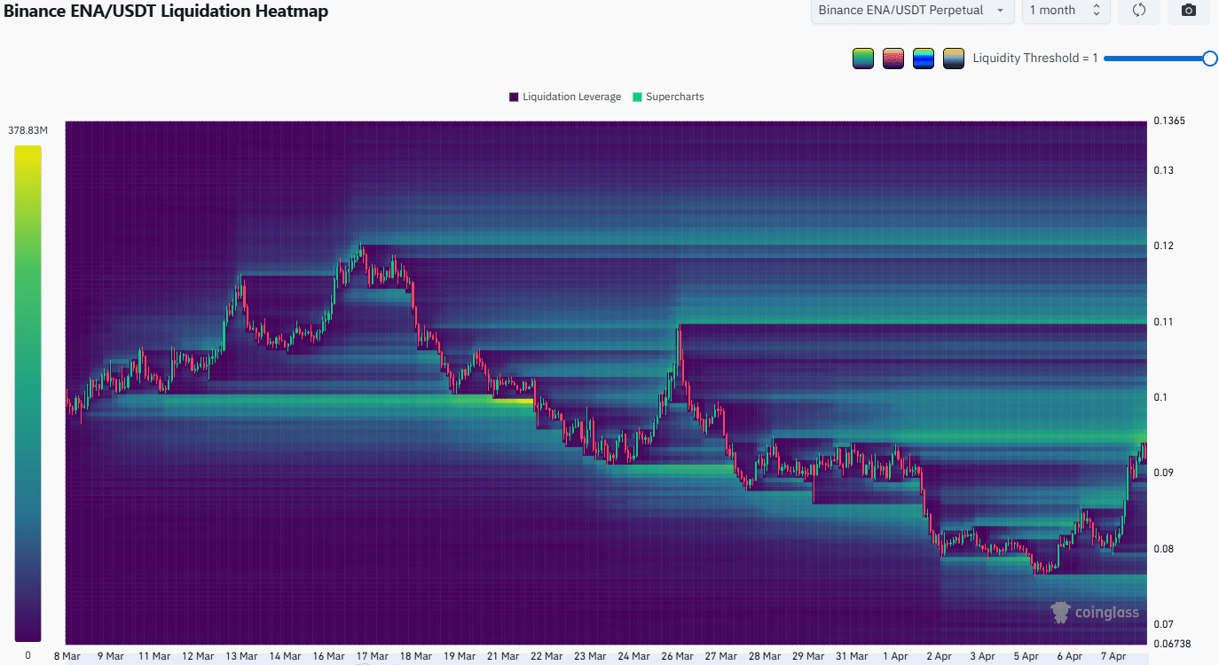Toggle Supercharts series in legend
This screenshot has height=665, width=1219.
coord(674,97)
